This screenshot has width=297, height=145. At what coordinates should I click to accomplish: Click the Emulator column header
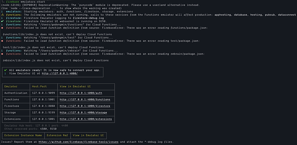[x=11, y=87]
